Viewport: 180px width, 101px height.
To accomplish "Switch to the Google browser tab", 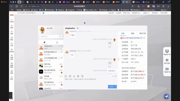I will pyautogui.click(x=146, y=2).
